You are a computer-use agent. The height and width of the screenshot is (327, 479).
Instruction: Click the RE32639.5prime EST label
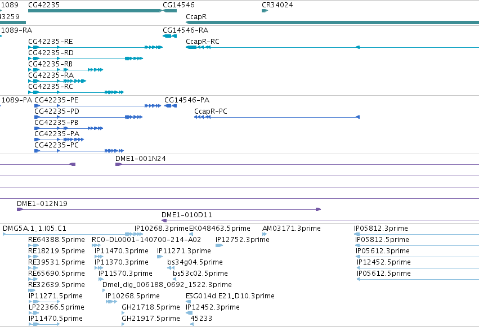[56, 285]
